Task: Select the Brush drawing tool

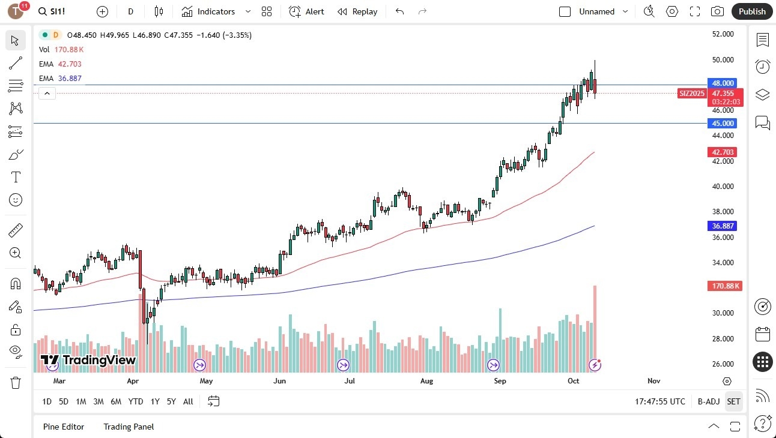Action: pos(16,154)
